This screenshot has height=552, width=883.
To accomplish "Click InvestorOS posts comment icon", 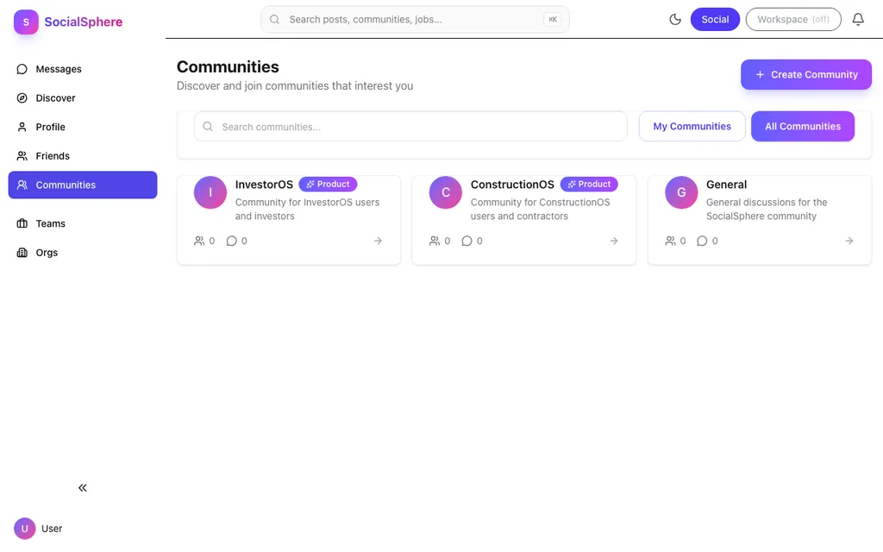I will tap(231, 241).
